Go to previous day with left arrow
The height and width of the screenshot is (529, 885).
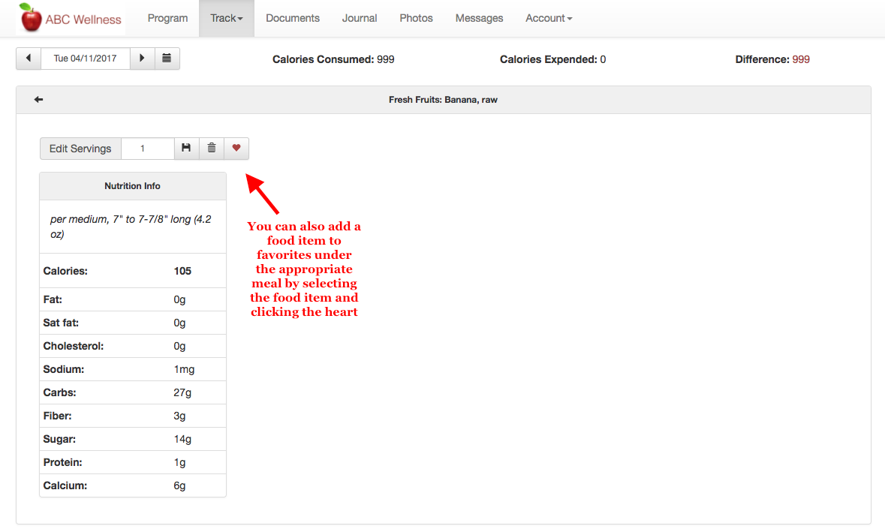coord(29,59)
